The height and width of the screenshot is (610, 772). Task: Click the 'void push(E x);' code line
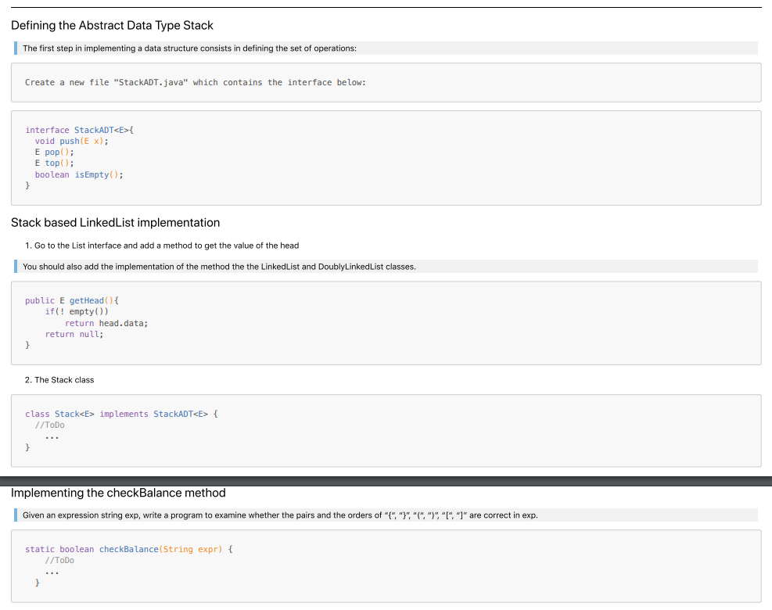point(71,141)
